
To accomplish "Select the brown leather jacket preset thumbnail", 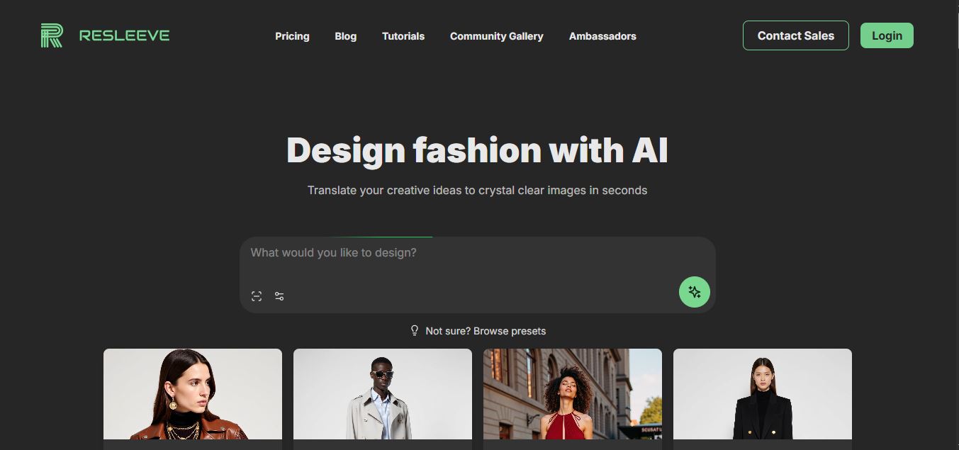I will click(x=193, y=394).
